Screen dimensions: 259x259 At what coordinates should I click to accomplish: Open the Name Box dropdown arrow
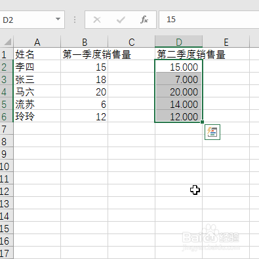(58, 19)
